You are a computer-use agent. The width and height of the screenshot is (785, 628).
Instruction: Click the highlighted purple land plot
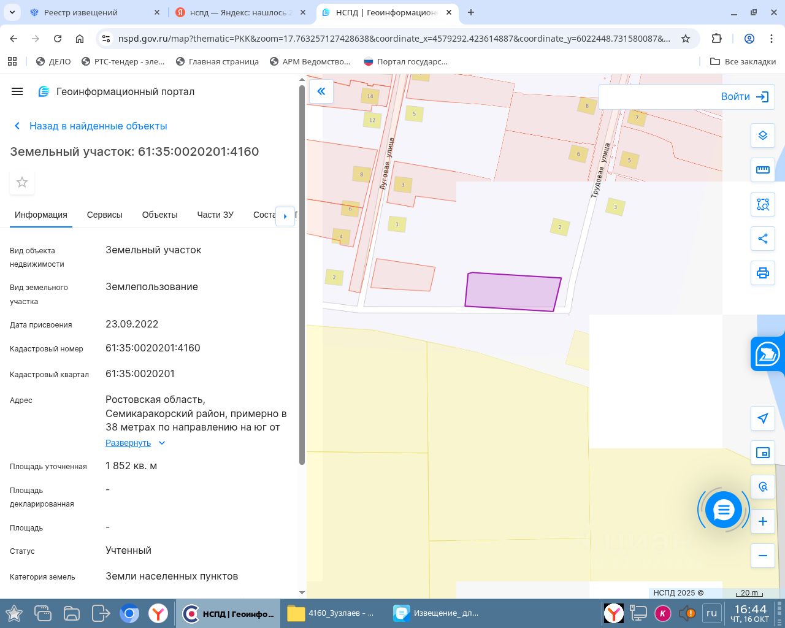tap(512, 293)
